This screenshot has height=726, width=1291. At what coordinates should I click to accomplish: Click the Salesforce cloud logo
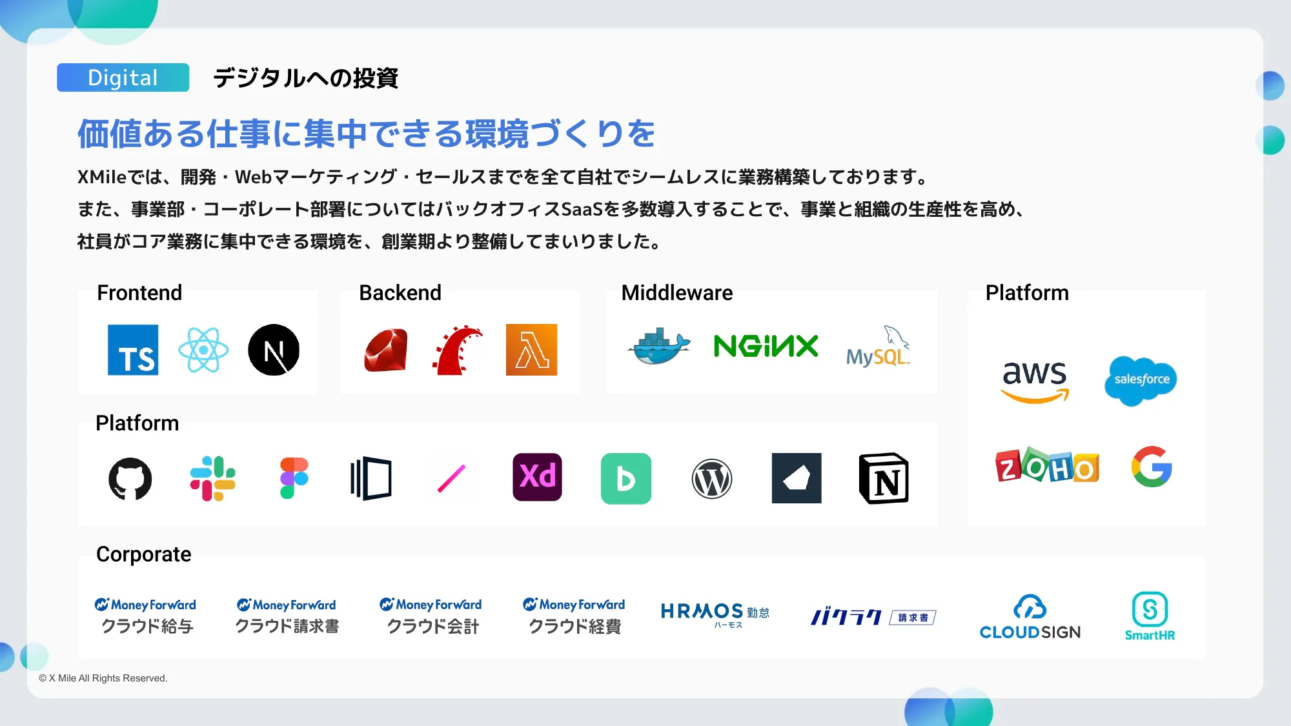[x=1141, y=380]
